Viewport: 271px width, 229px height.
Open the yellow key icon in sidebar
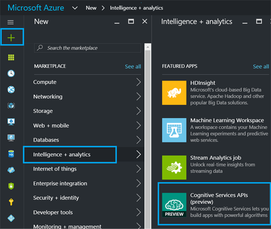tap(11, 202)
